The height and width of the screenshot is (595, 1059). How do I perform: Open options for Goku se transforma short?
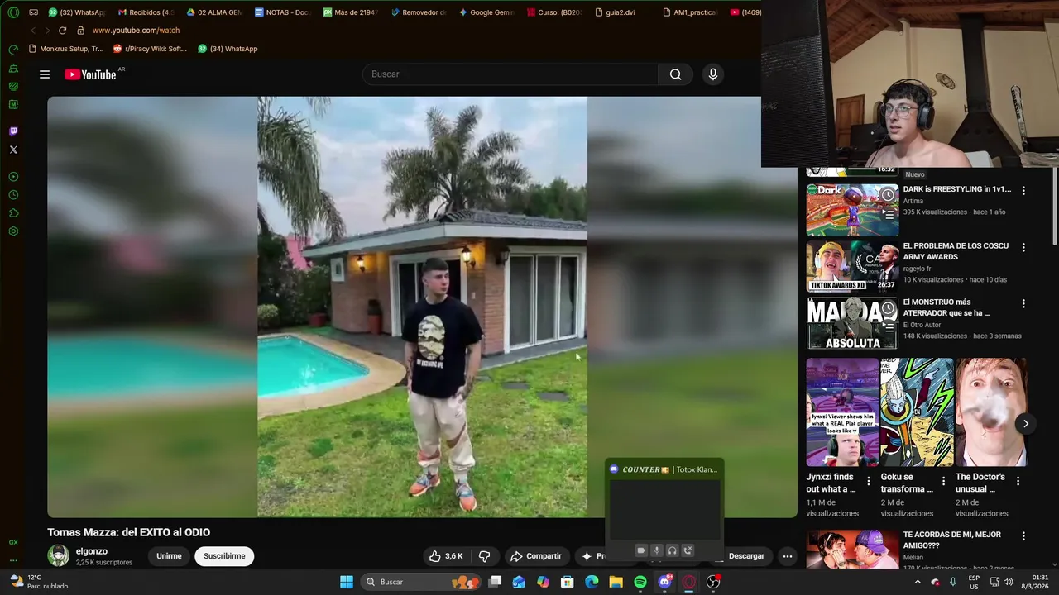(x=943, y=481)
